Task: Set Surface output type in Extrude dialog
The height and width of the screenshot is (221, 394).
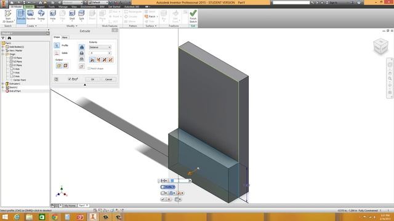Action: [x=66, y=66]
